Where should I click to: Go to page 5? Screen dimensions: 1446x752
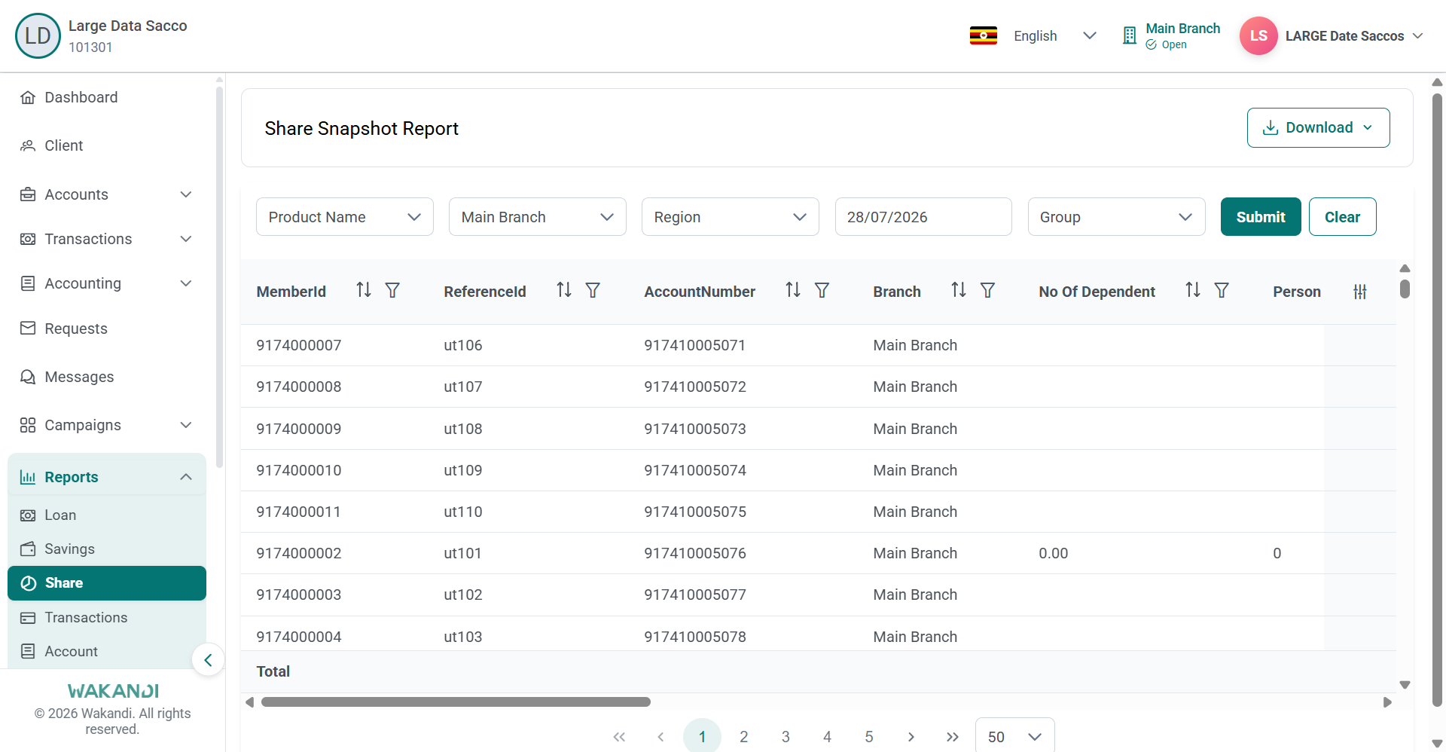[869, 737]
